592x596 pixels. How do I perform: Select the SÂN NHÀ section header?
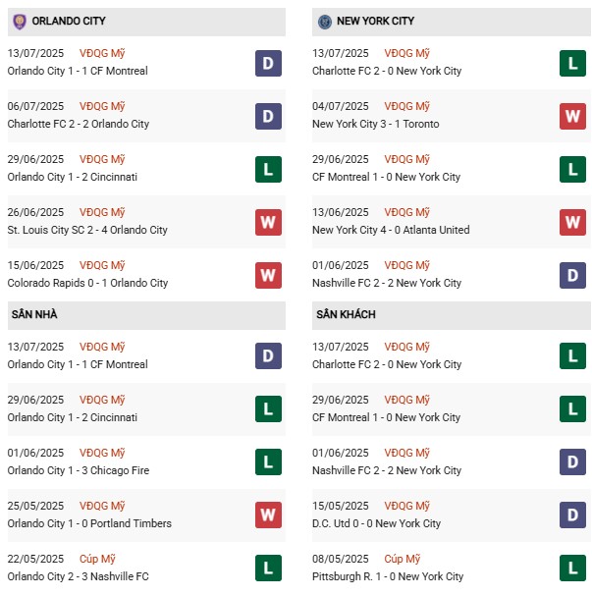tap(33, 314)
